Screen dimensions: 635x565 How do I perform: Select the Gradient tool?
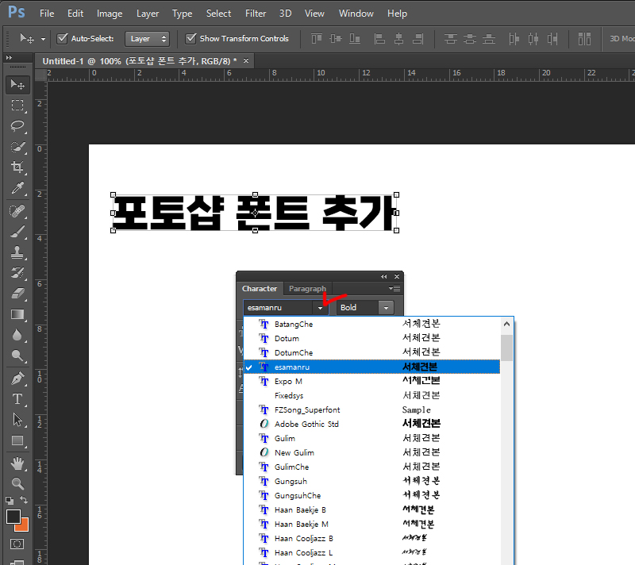click(17, 316)
